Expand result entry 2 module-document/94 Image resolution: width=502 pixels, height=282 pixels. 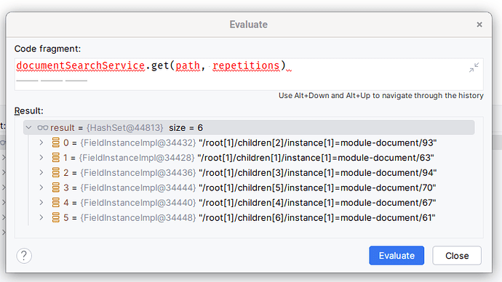(x=41, y=173)
